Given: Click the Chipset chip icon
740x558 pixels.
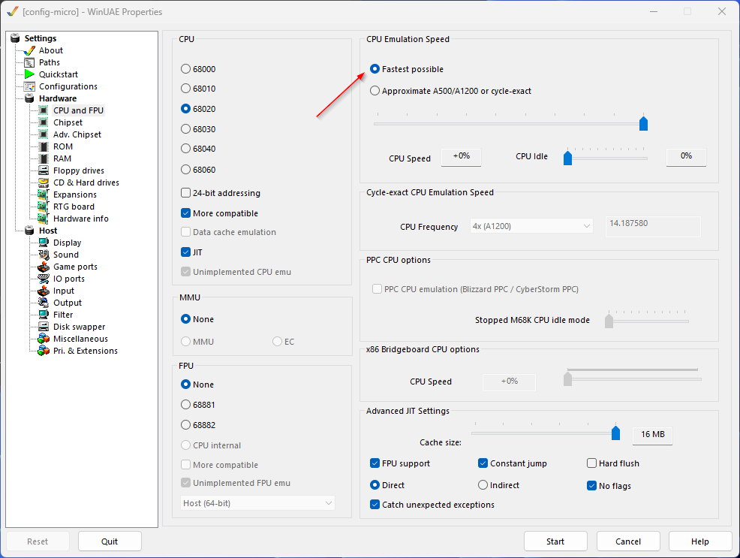Looking at the screenshot, I should point(44,122).
